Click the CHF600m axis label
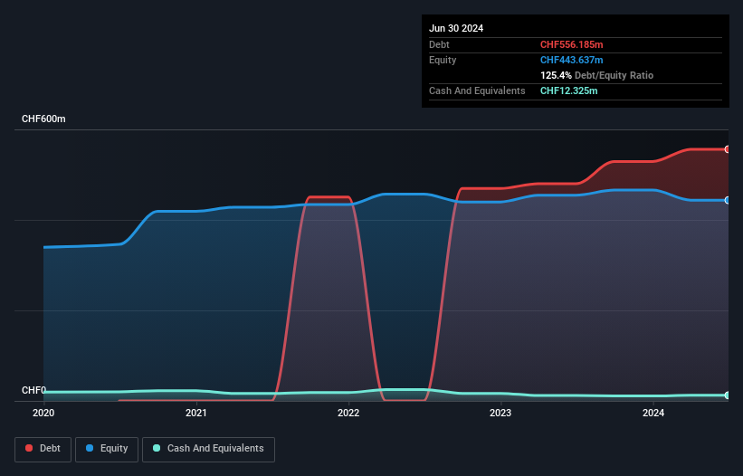Viewport: 743px width, 476px height. click(x=43, y=119)
